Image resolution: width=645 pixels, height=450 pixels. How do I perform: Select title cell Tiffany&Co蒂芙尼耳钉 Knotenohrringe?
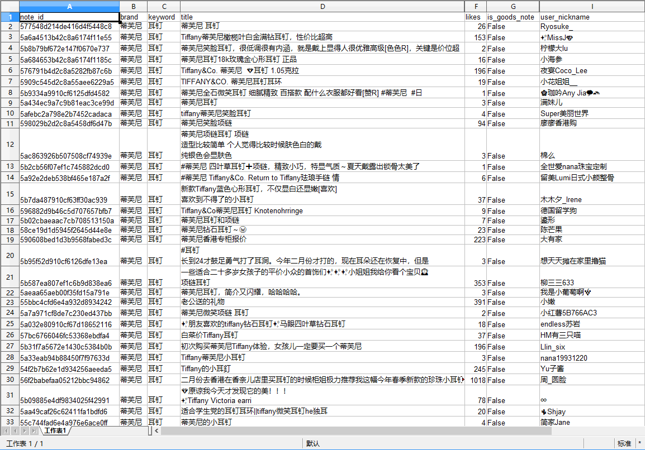coord(322,211)
